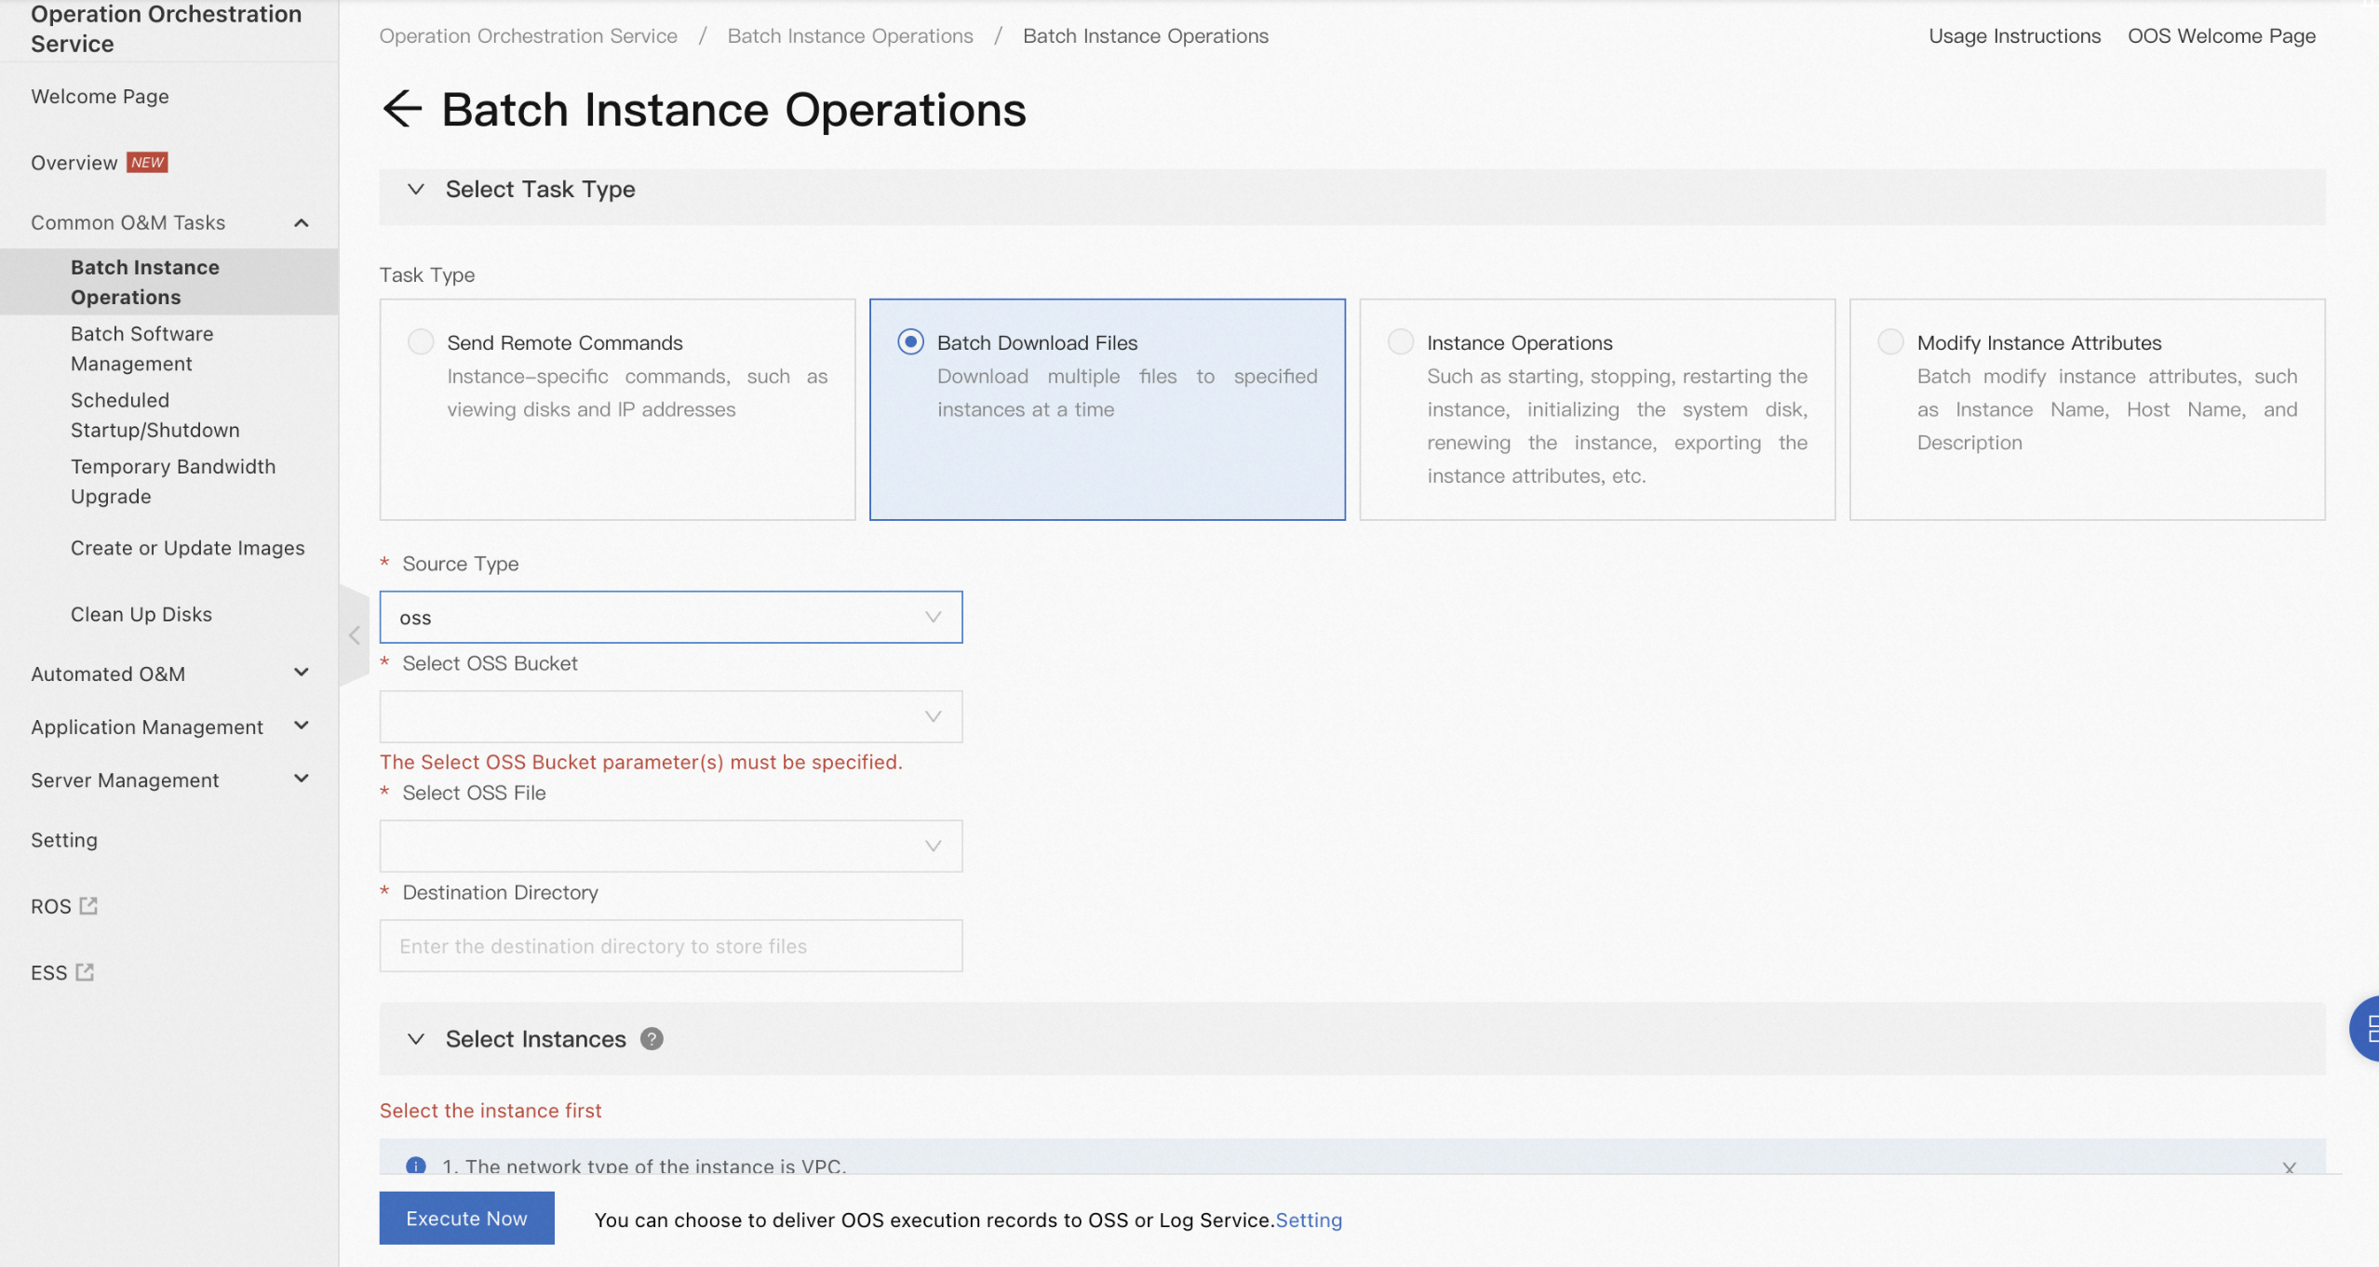Click the back arrow beside Batch Instance Operations
Image resolution: width=2379 pixels, height=1267 pixels.
[402, 109]
